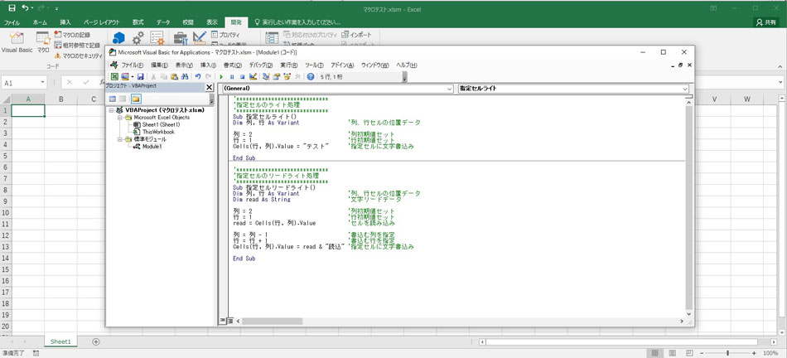The width and height of the screenshot is (787, 358).
Task: Toggle Folders view in Project pane
Action: (x=136, y=99)
